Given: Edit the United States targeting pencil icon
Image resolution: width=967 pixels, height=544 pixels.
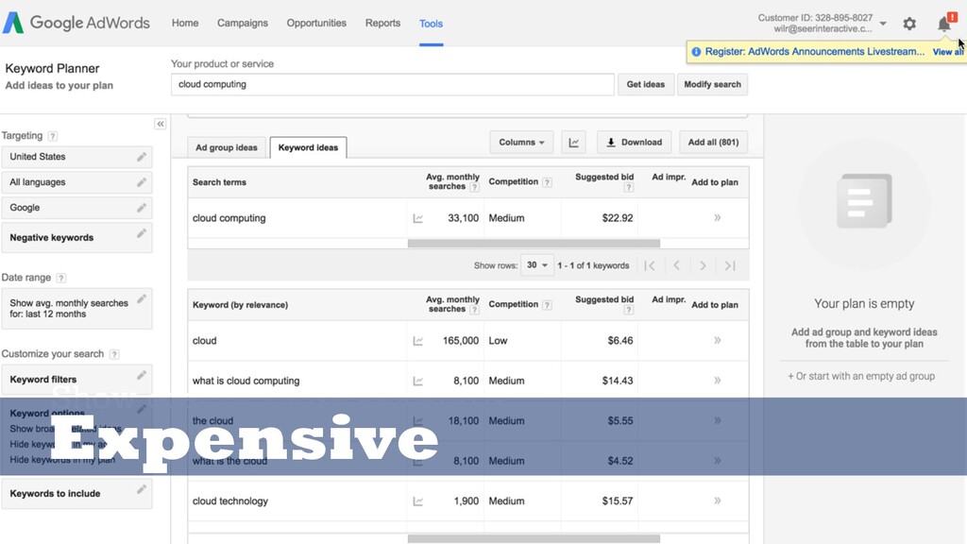Looking at the screenshot, I should 142,157.
